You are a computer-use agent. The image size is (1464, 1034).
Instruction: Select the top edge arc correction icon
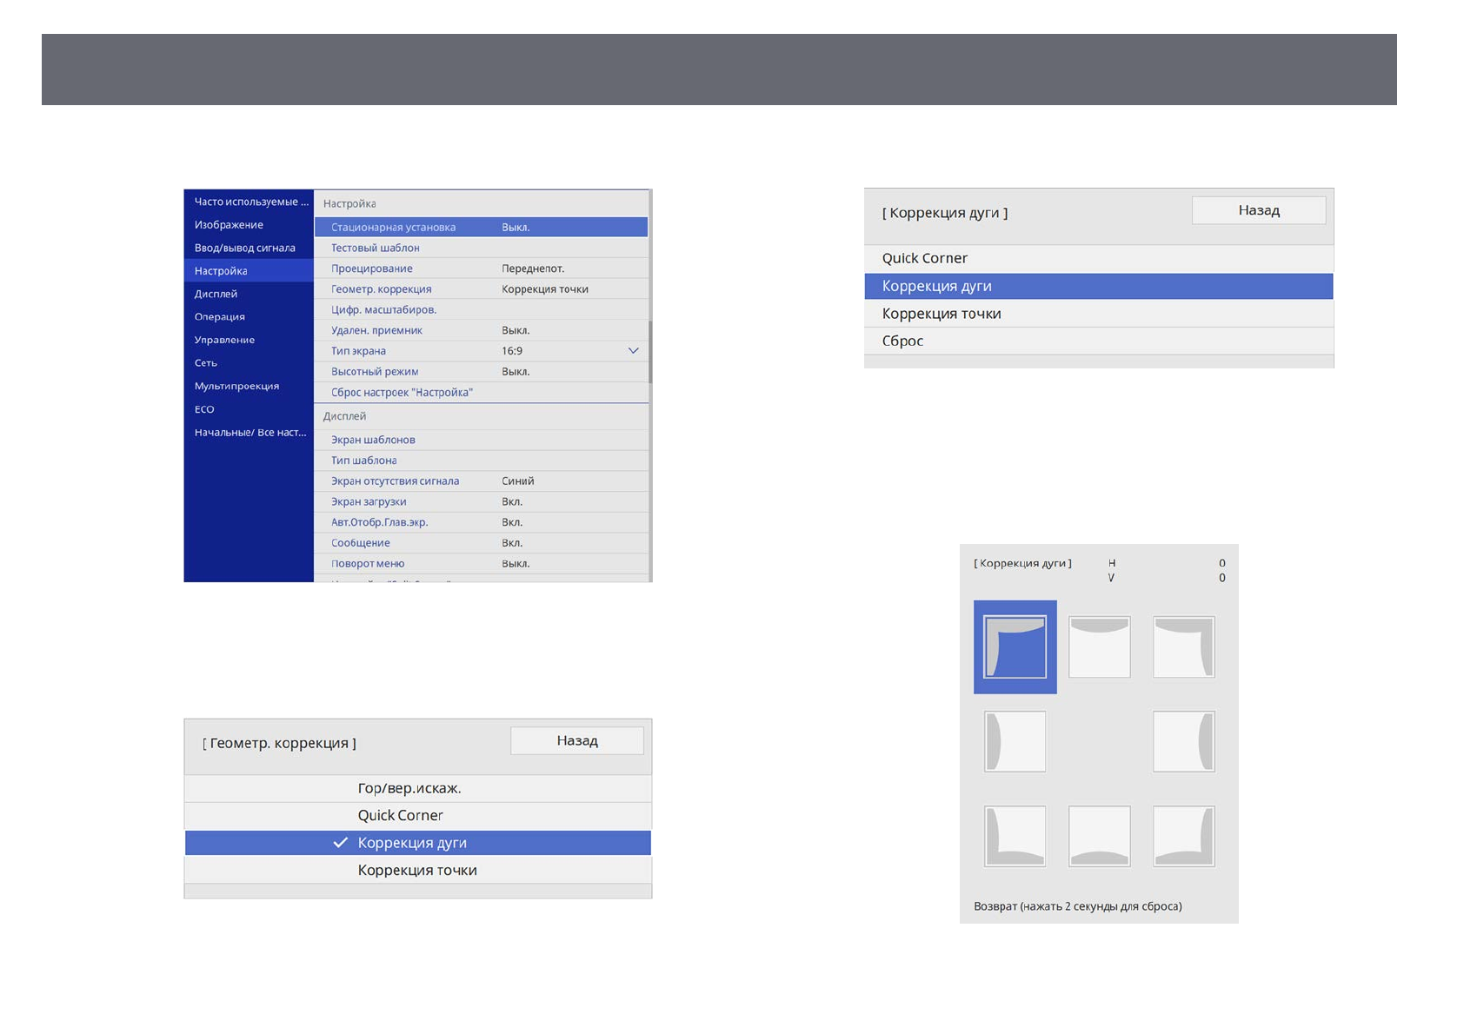(1099, 647)
